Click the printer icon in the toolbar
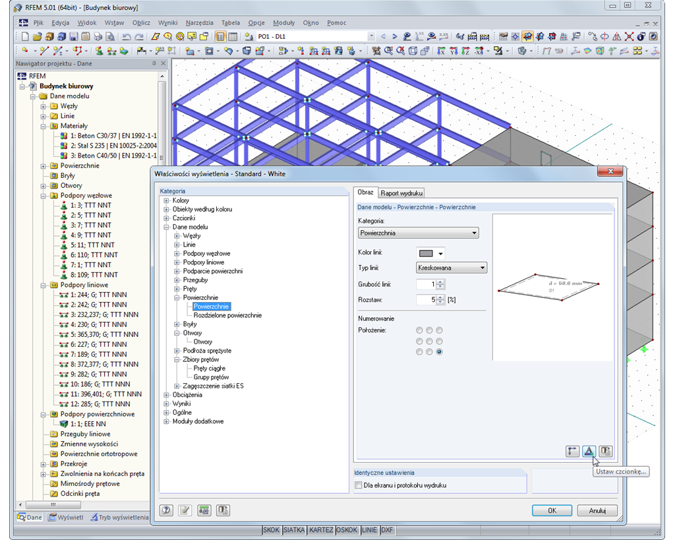This screenshot has height=540, width=675. tap(98, 37)
